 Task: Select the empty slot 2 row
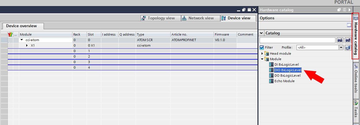pyautogui.click(x=133, y=56)
